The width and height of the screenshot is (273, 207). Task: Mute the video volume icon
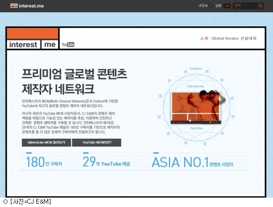[178, 122]
